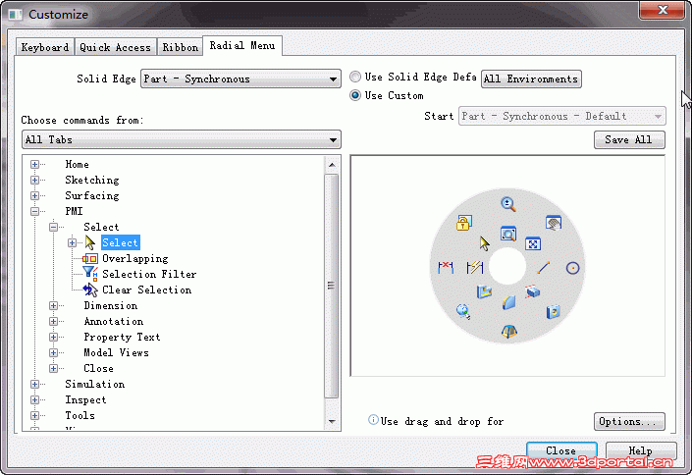
Task: Switch to the Keyboard tab
Action: [x=45, y=47]
